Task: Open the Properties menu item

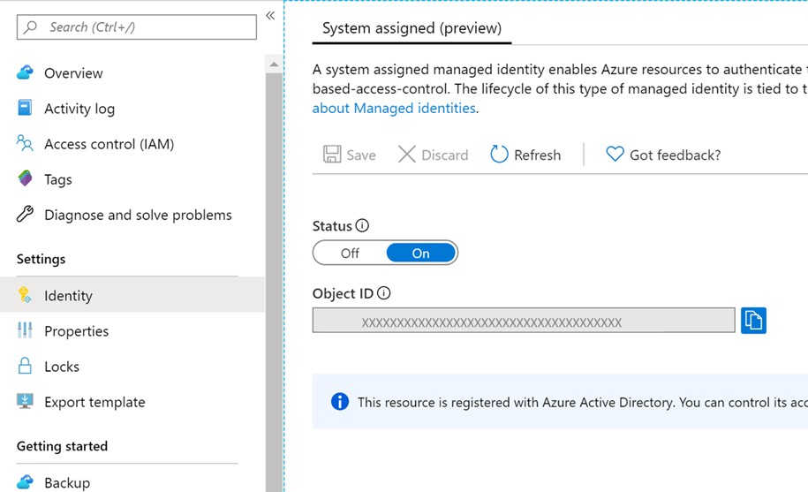Action: coord(76,331)
